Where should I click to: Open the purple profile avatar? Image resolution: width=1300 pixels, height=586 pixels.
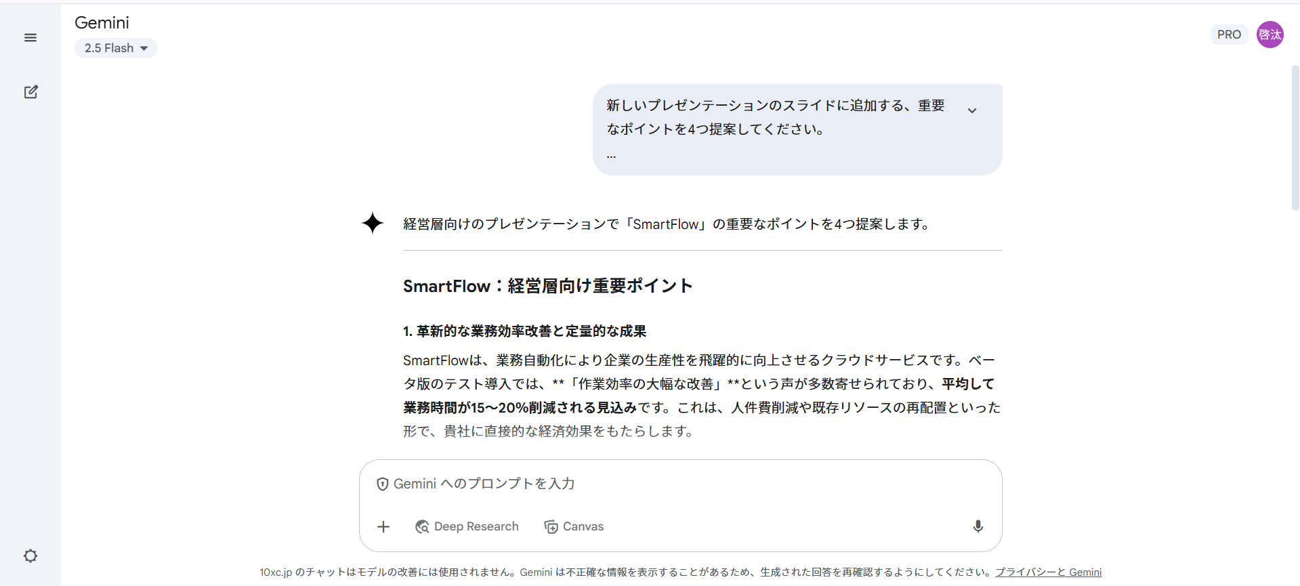[x=1270, y=35]
